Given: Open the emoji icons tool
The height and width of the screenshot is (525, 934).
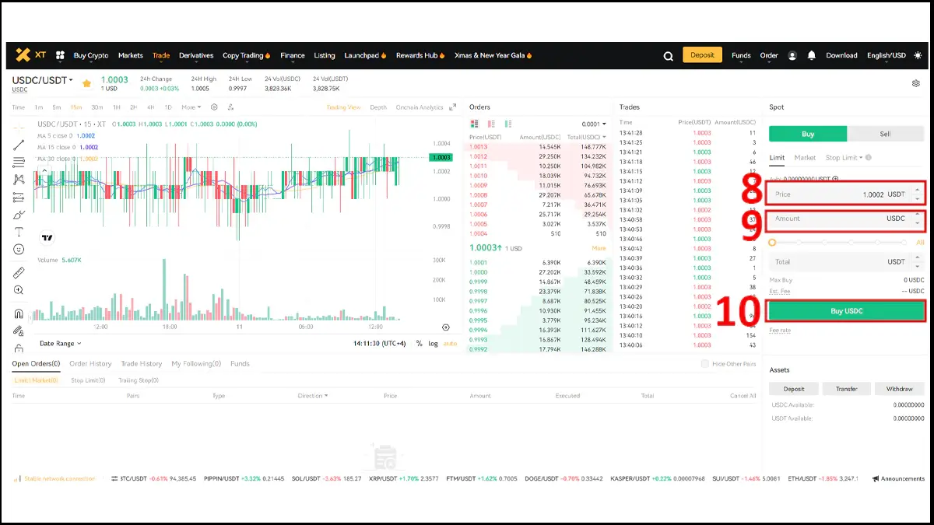Looking at the screenshot, I should [x=19, y=249].
